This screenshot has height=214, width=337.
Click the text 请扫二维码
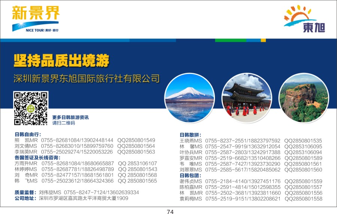tap(64, 123)
